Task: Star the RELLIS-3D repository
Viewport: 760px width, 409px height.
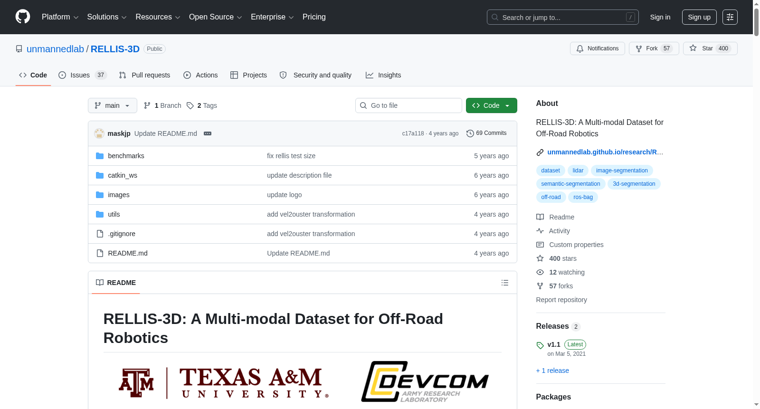Action: [x=710, y=48]
